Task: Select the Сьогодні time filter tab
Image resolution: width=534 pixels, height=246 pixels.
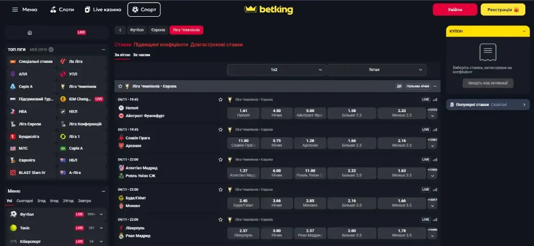Action: click(x=24, y=201)
